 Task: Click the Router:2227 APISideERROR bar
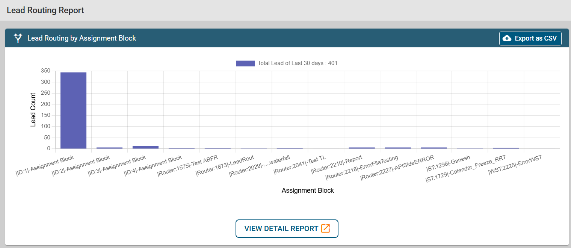point(434,148)
